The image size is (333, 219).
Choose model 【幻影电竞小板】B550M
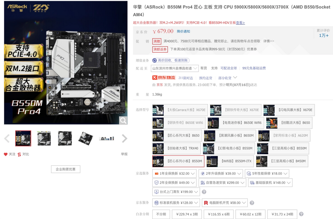point(229,148)
